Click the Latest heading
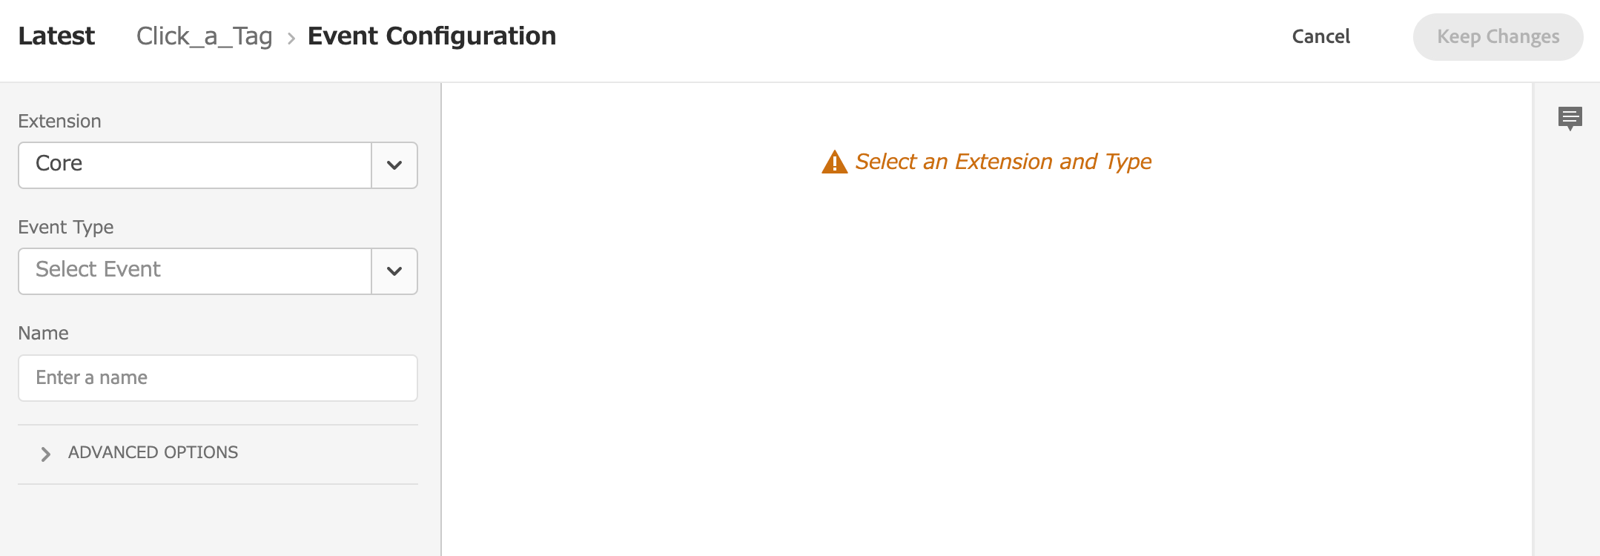This screenshot has width=1600, height=556. click(56, 36)
